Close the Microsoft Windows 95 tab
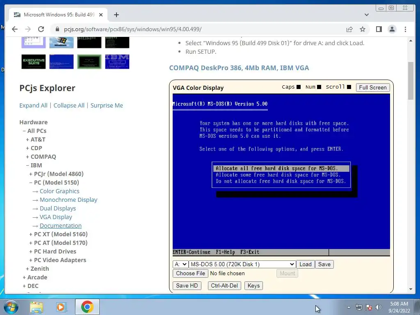The image size is (420, 315). [x=101, y=15]
